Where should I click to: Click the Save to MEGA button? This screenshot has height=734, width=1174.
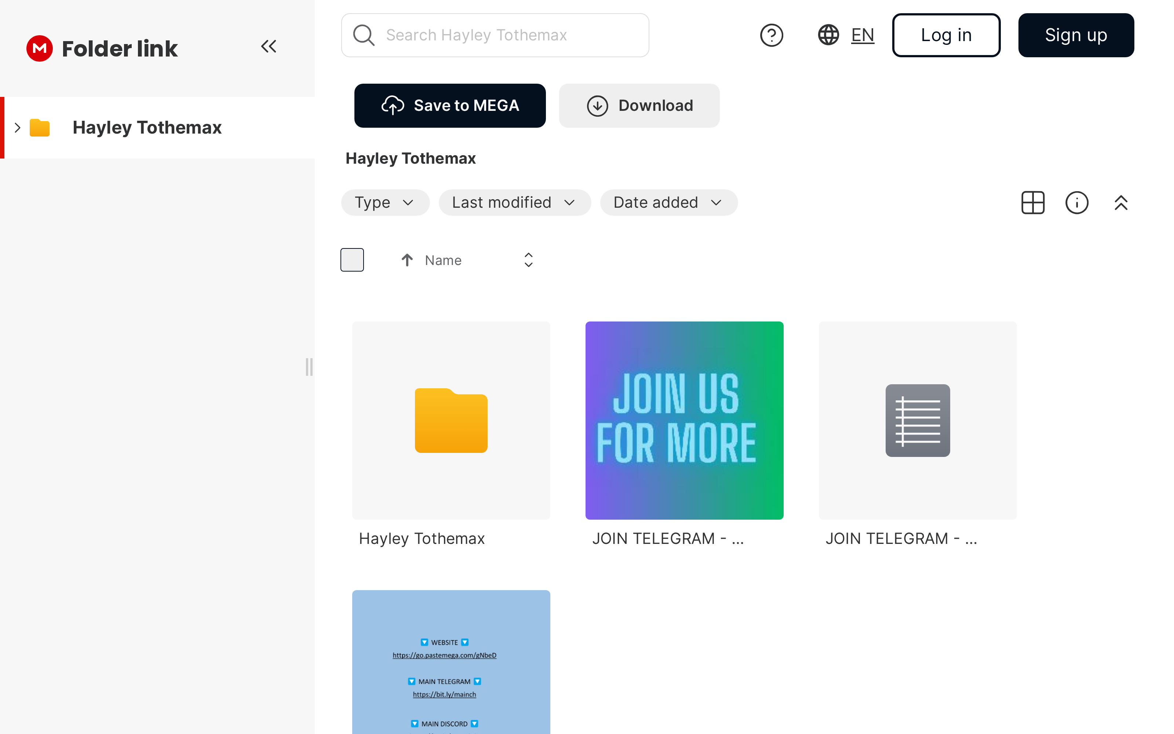point(450,105)
